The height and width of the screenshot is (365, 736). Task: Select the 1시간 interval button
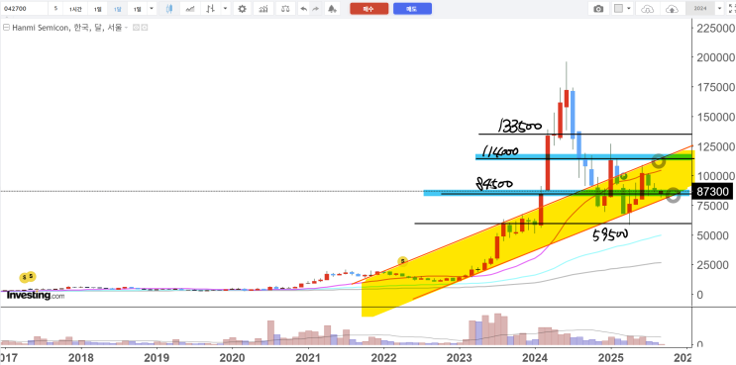click(75, 9)
